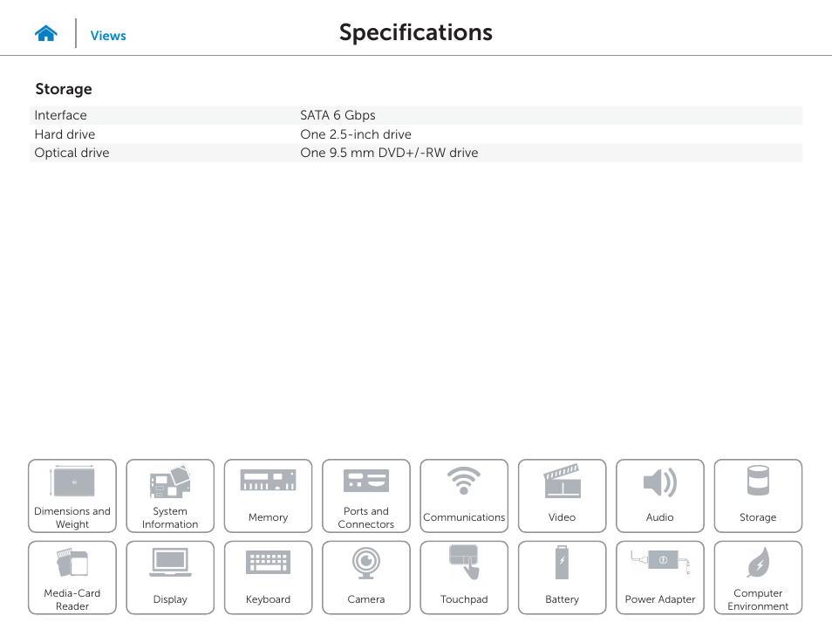Image resolution: width=832 pixels, height=629 pixels.
Task: Select the 'Interface' row label
Action: pos(60,115)
